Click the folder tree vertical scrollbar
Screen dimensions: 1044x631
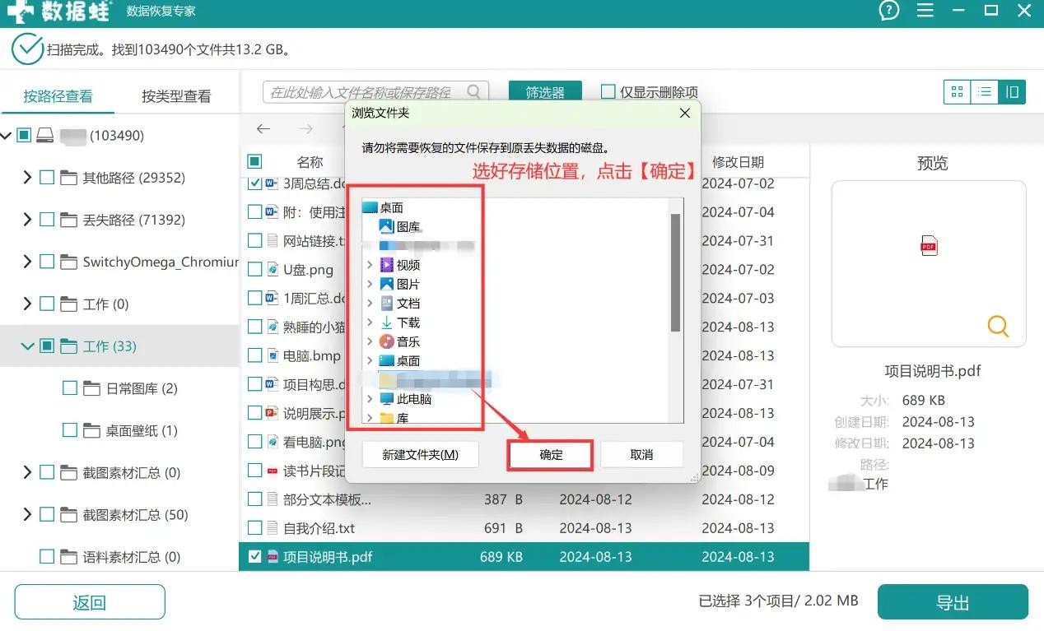pos(675,271)
